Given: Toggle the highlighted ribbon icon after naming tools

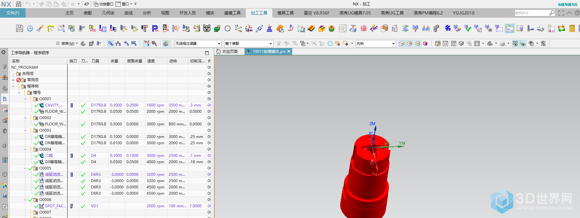Looking at the screenshot, I should tap(510, 28).
